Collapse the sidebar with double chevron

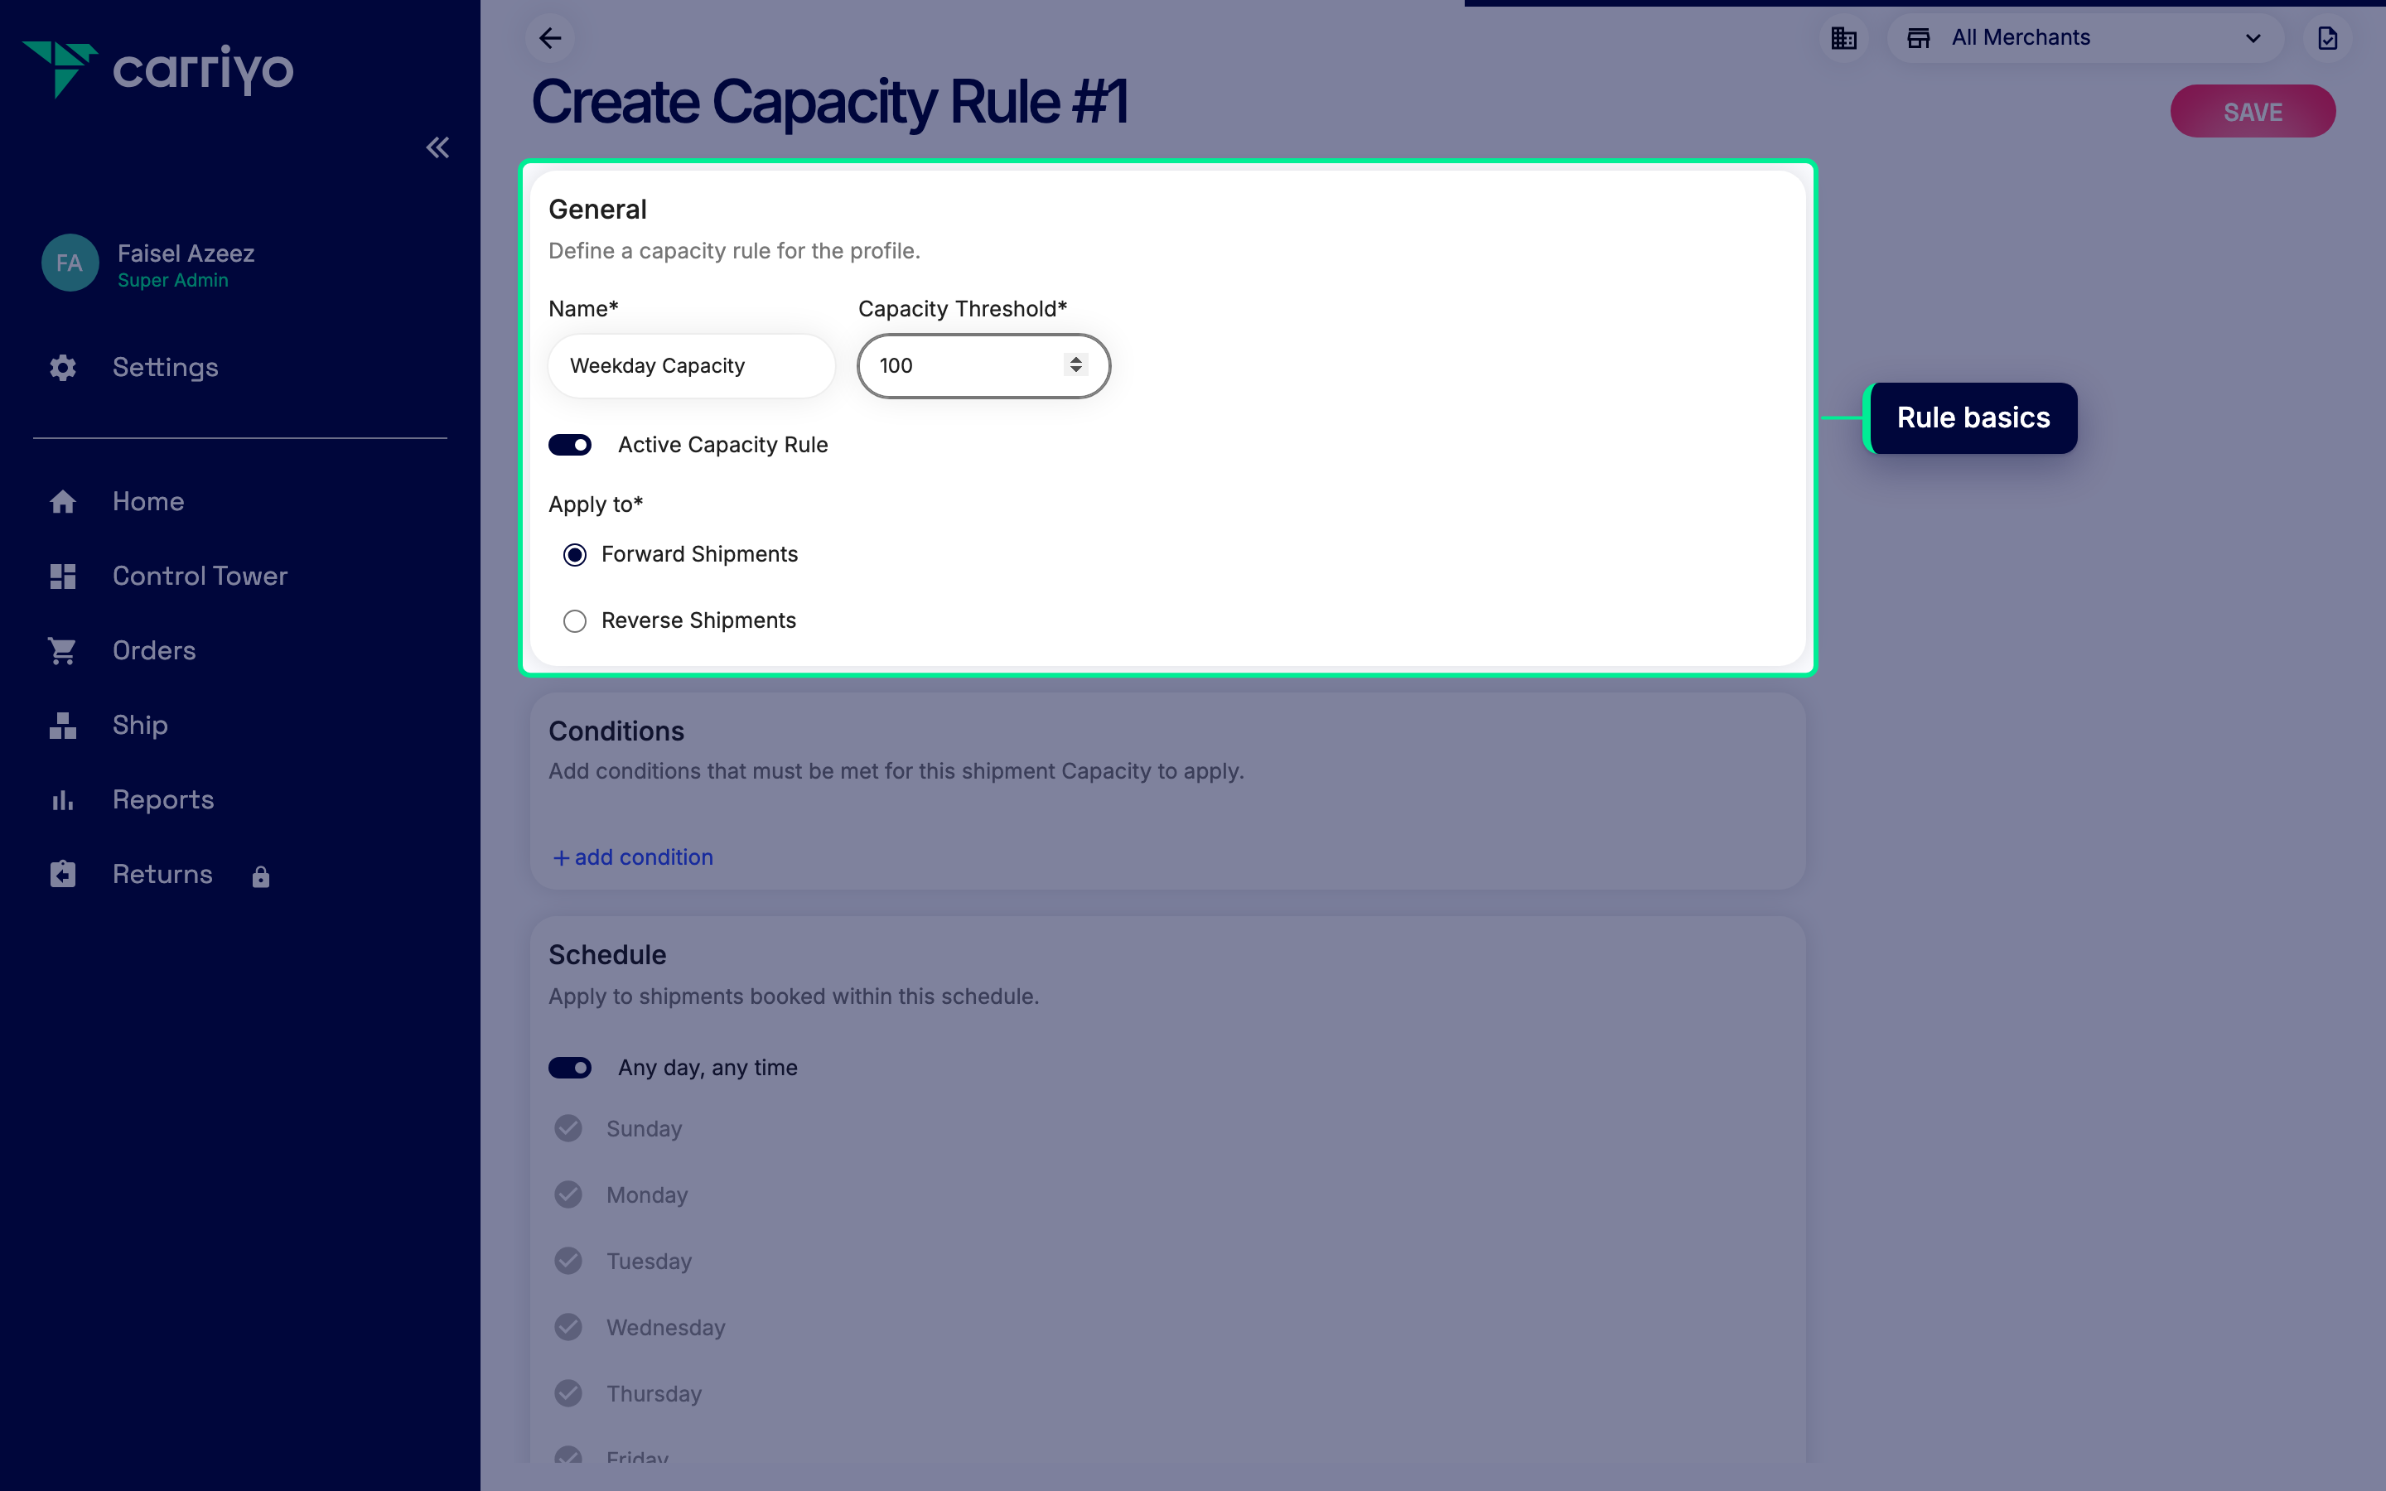point(437,148)
